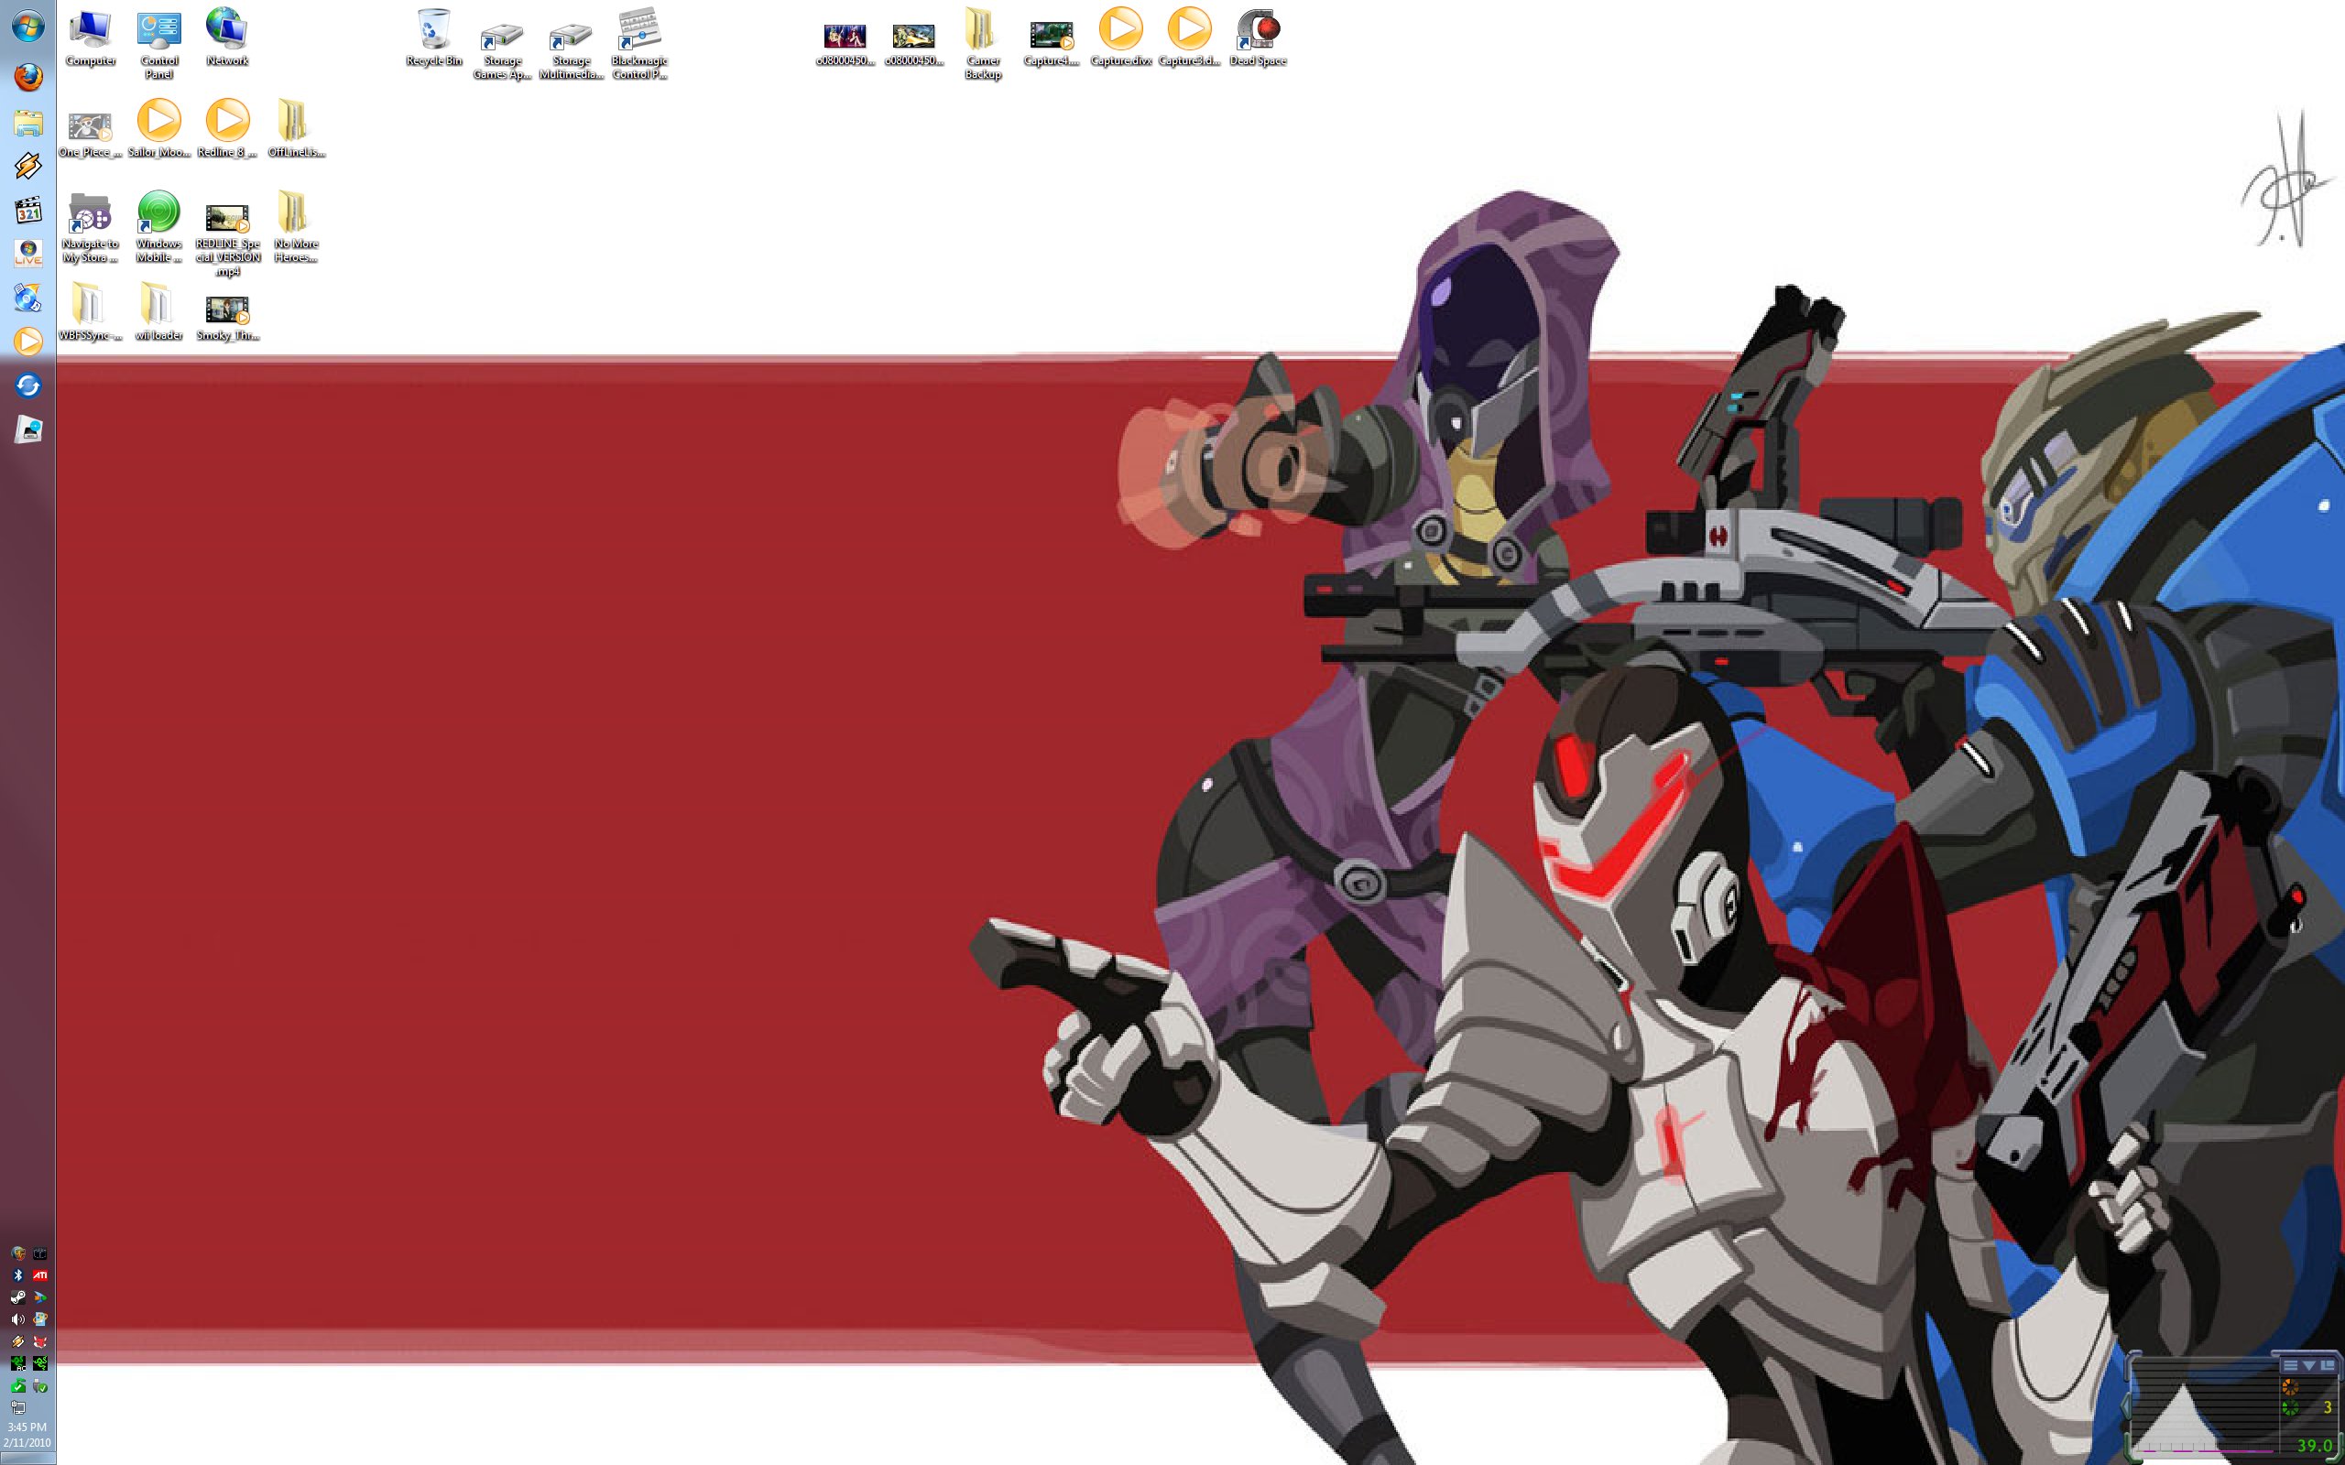Open Storage Multimedia... drive shortcut
The image size is (2345, 1465).
571,52
